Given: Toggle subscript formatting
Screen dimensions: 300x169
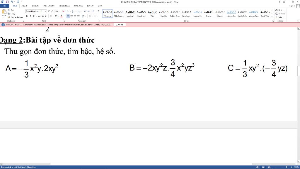Looking at the screenshot, I should pyautogui.click(x=42, y=16).
